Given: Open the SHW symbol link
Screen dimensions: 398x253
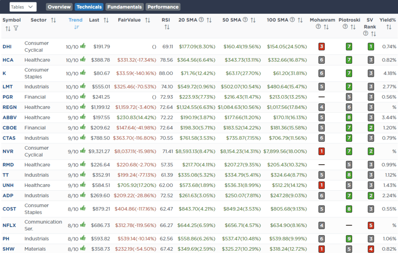Looking at the screenshot, I should coord(9,249).
